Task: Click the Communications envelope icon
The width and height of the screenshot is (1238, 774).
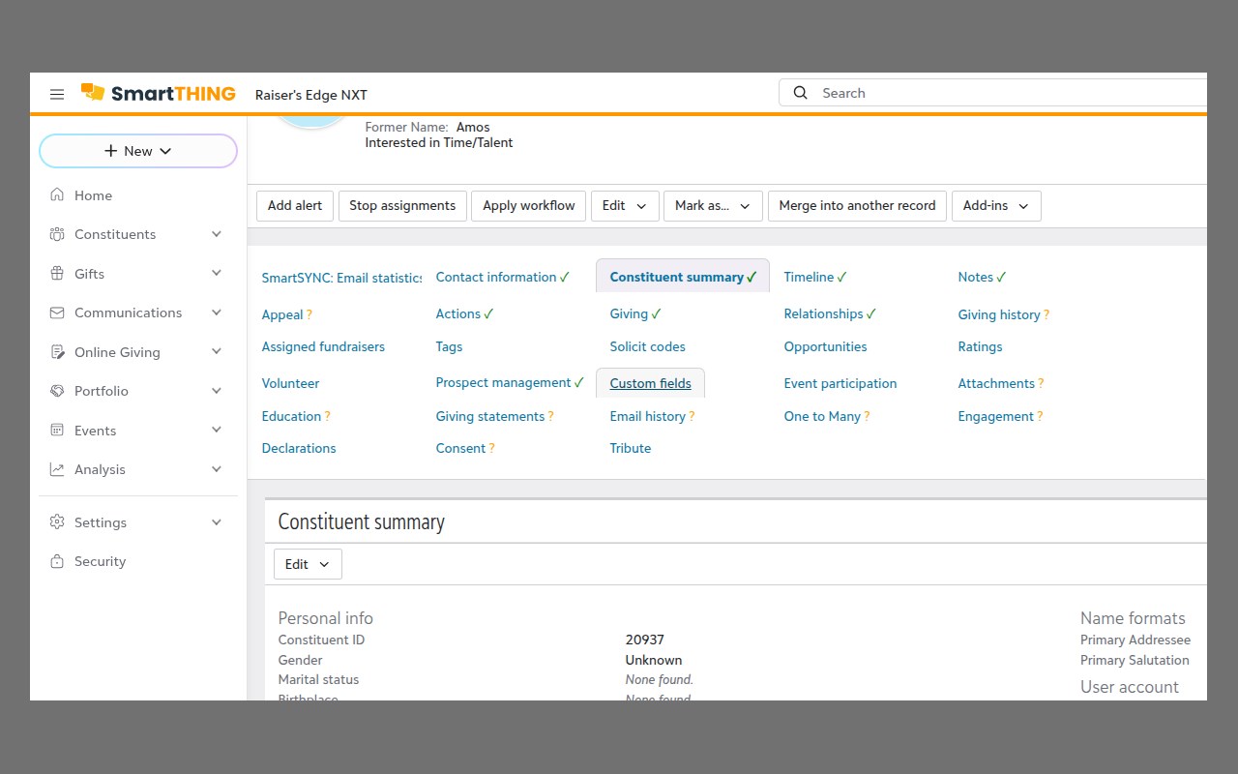Action: tap(58, 313)
